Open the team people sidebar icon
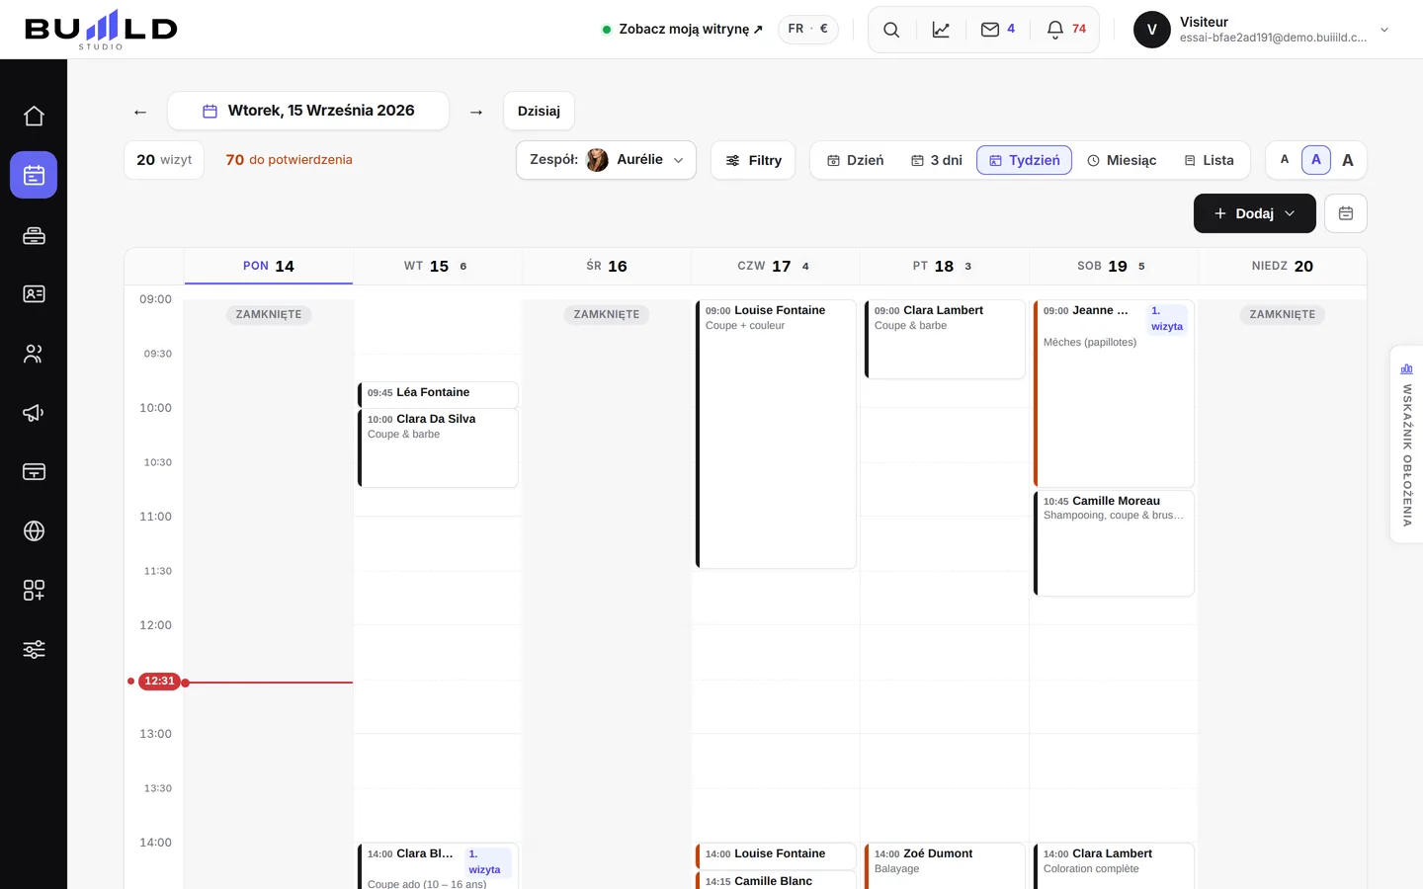Screen dimensions: 1423x889 point(34,353)
